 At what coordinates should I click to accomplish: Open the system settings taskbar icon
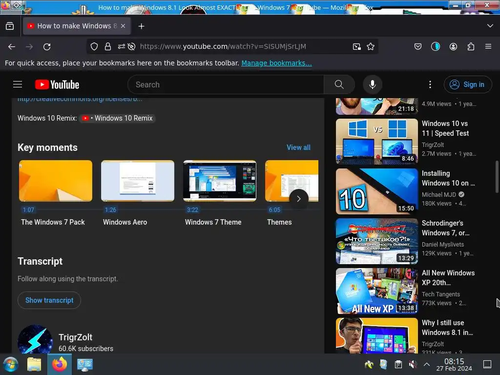click(84, 364)
